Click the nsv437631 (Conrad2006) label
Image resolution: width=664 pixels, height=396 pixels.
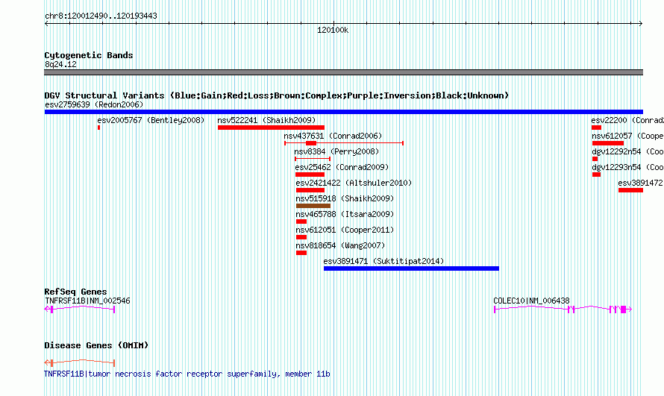click(333, 136)
